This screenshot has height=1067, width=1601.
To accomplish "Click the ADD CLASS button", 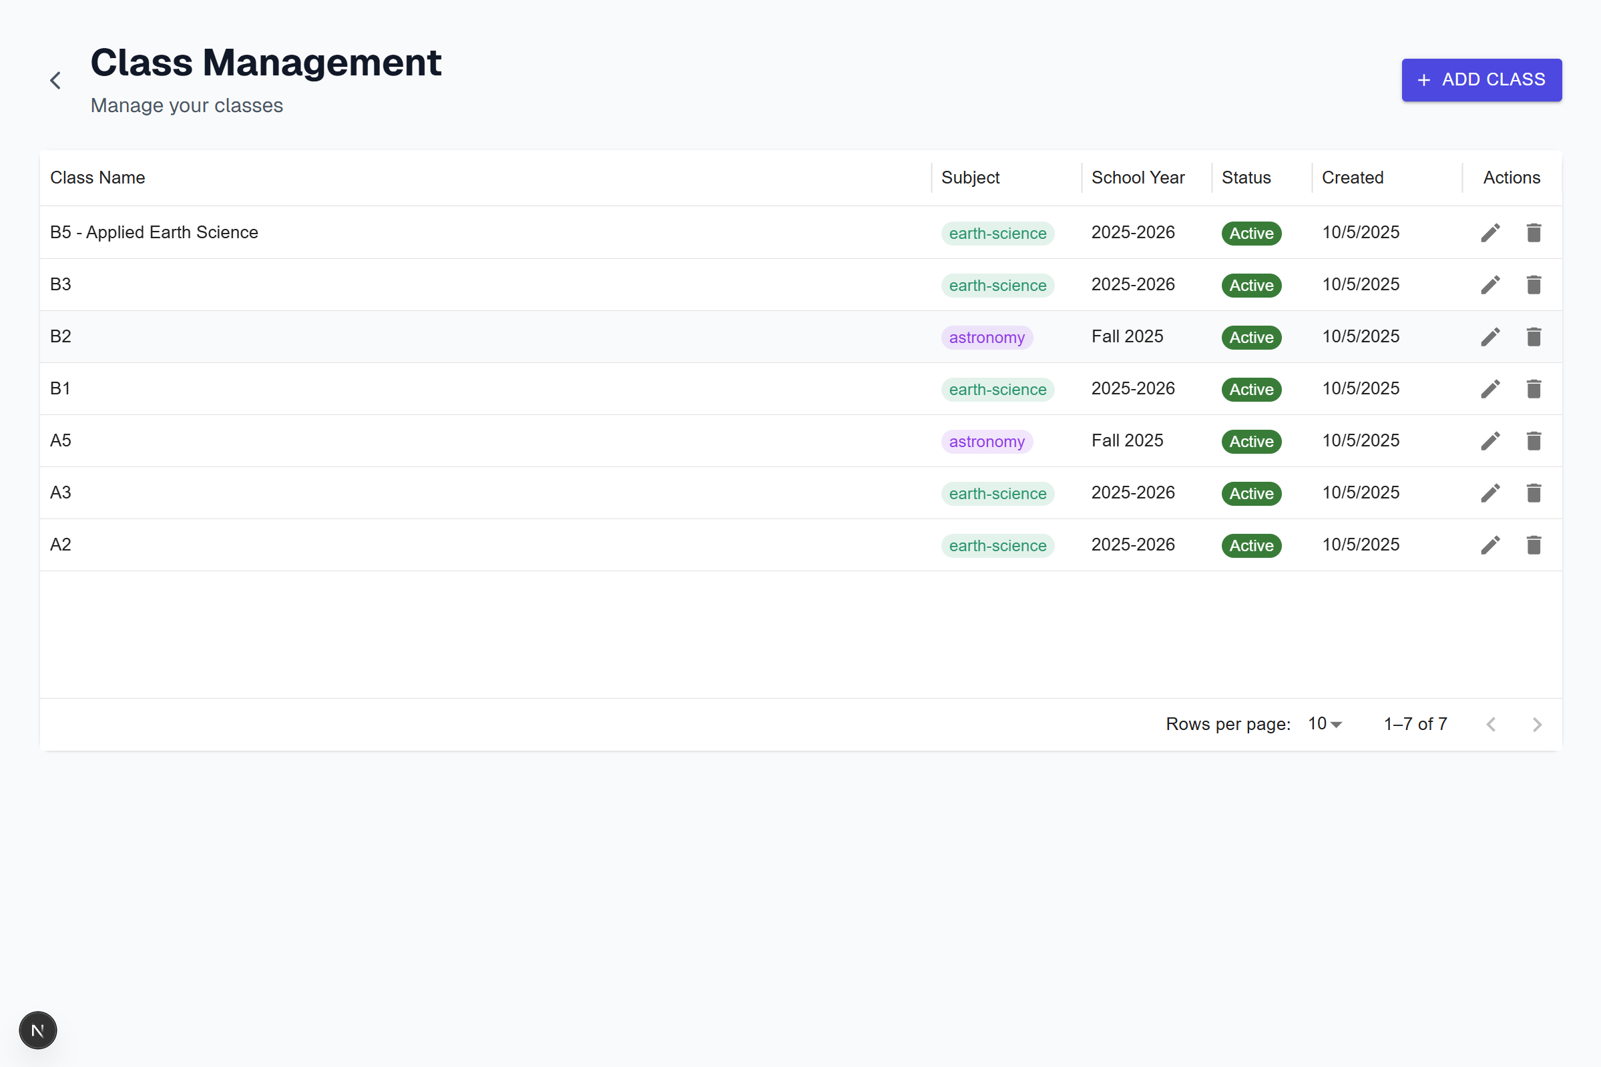I will pos(1481,79).
